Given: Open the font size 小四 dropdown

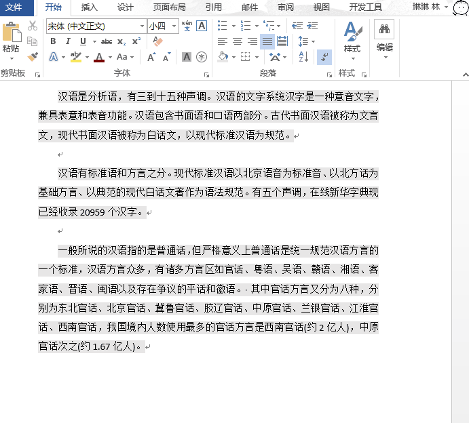Looking at the screenshot, I should coord(174,26).
